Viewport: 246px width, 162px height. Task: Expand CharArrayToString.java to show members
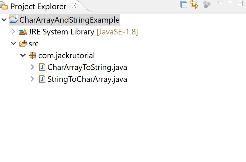point(32,67)
